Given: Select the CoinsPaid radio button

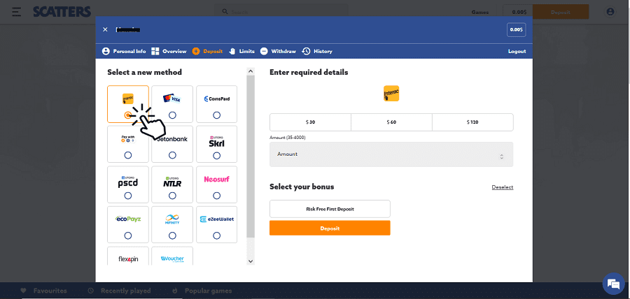Looking at the screenshot, I should 216,115.
